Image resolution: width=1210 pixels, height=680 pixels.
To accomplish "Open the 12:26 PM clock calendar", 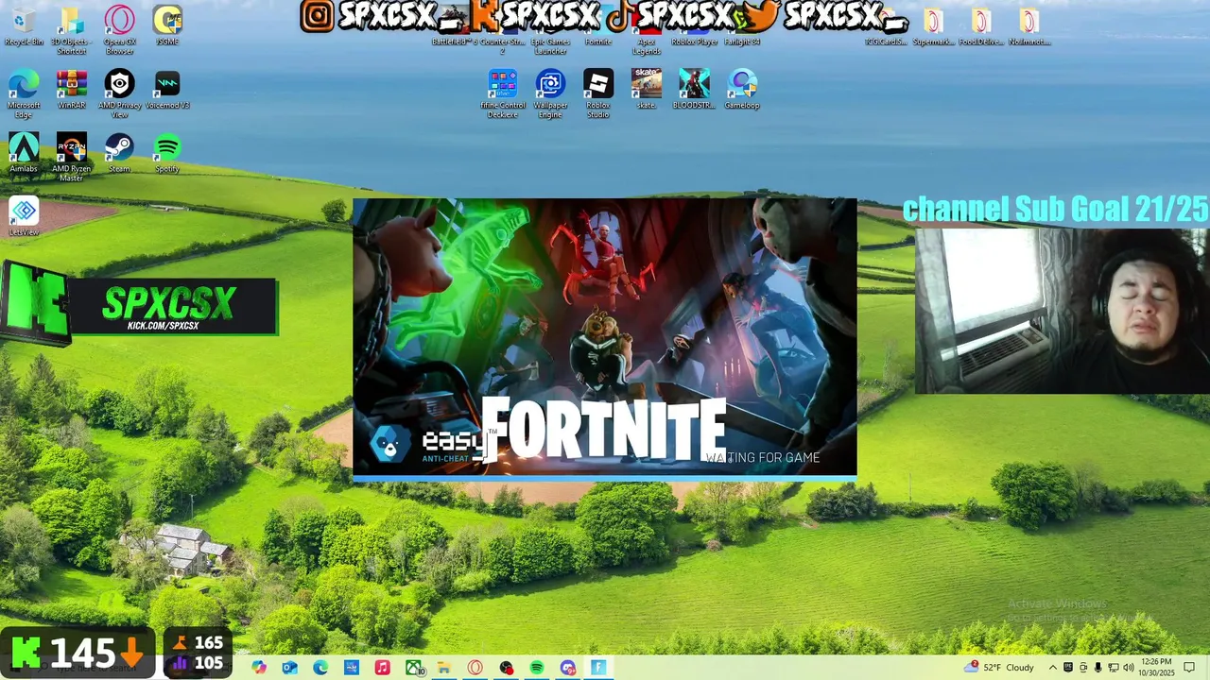I will click(x=1157, y=668).
